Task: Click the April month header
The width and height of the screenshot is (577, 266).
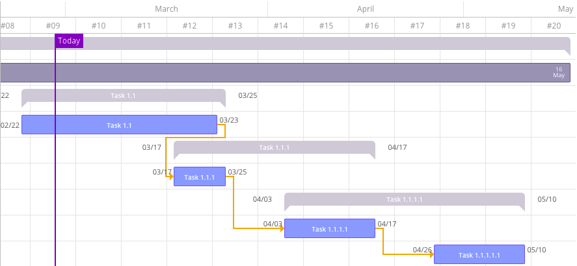Action: pos(366,8)
